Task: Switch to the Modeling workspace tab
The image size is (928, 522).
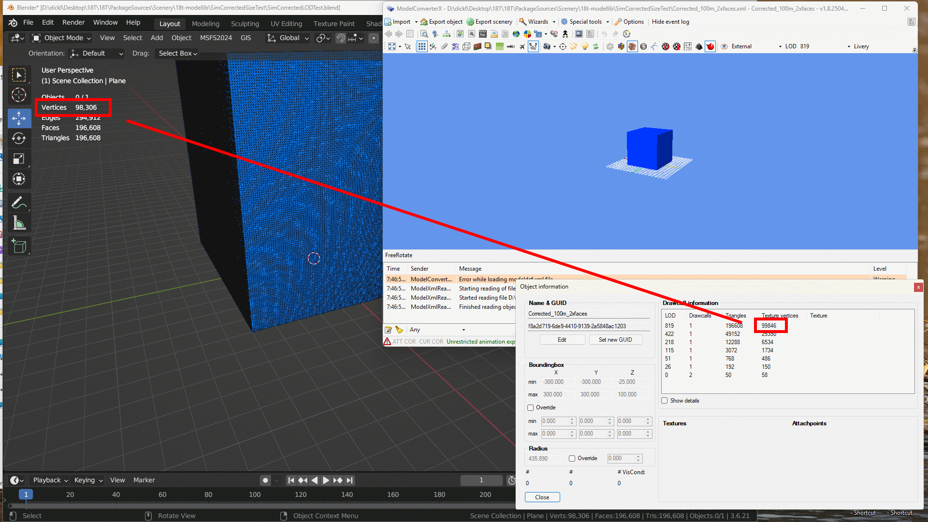Action: click(x=205, y=23)
